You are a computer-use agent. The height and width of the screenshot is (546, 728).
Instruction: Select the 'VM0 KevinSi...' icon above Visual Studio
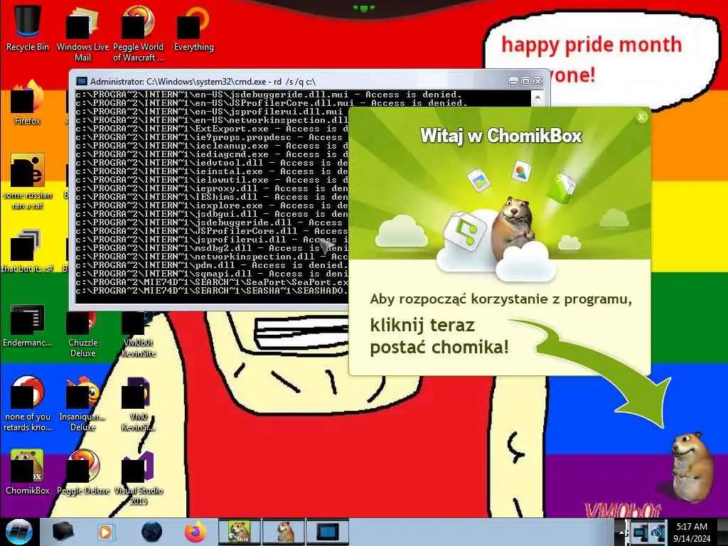(x=139, y=404)
